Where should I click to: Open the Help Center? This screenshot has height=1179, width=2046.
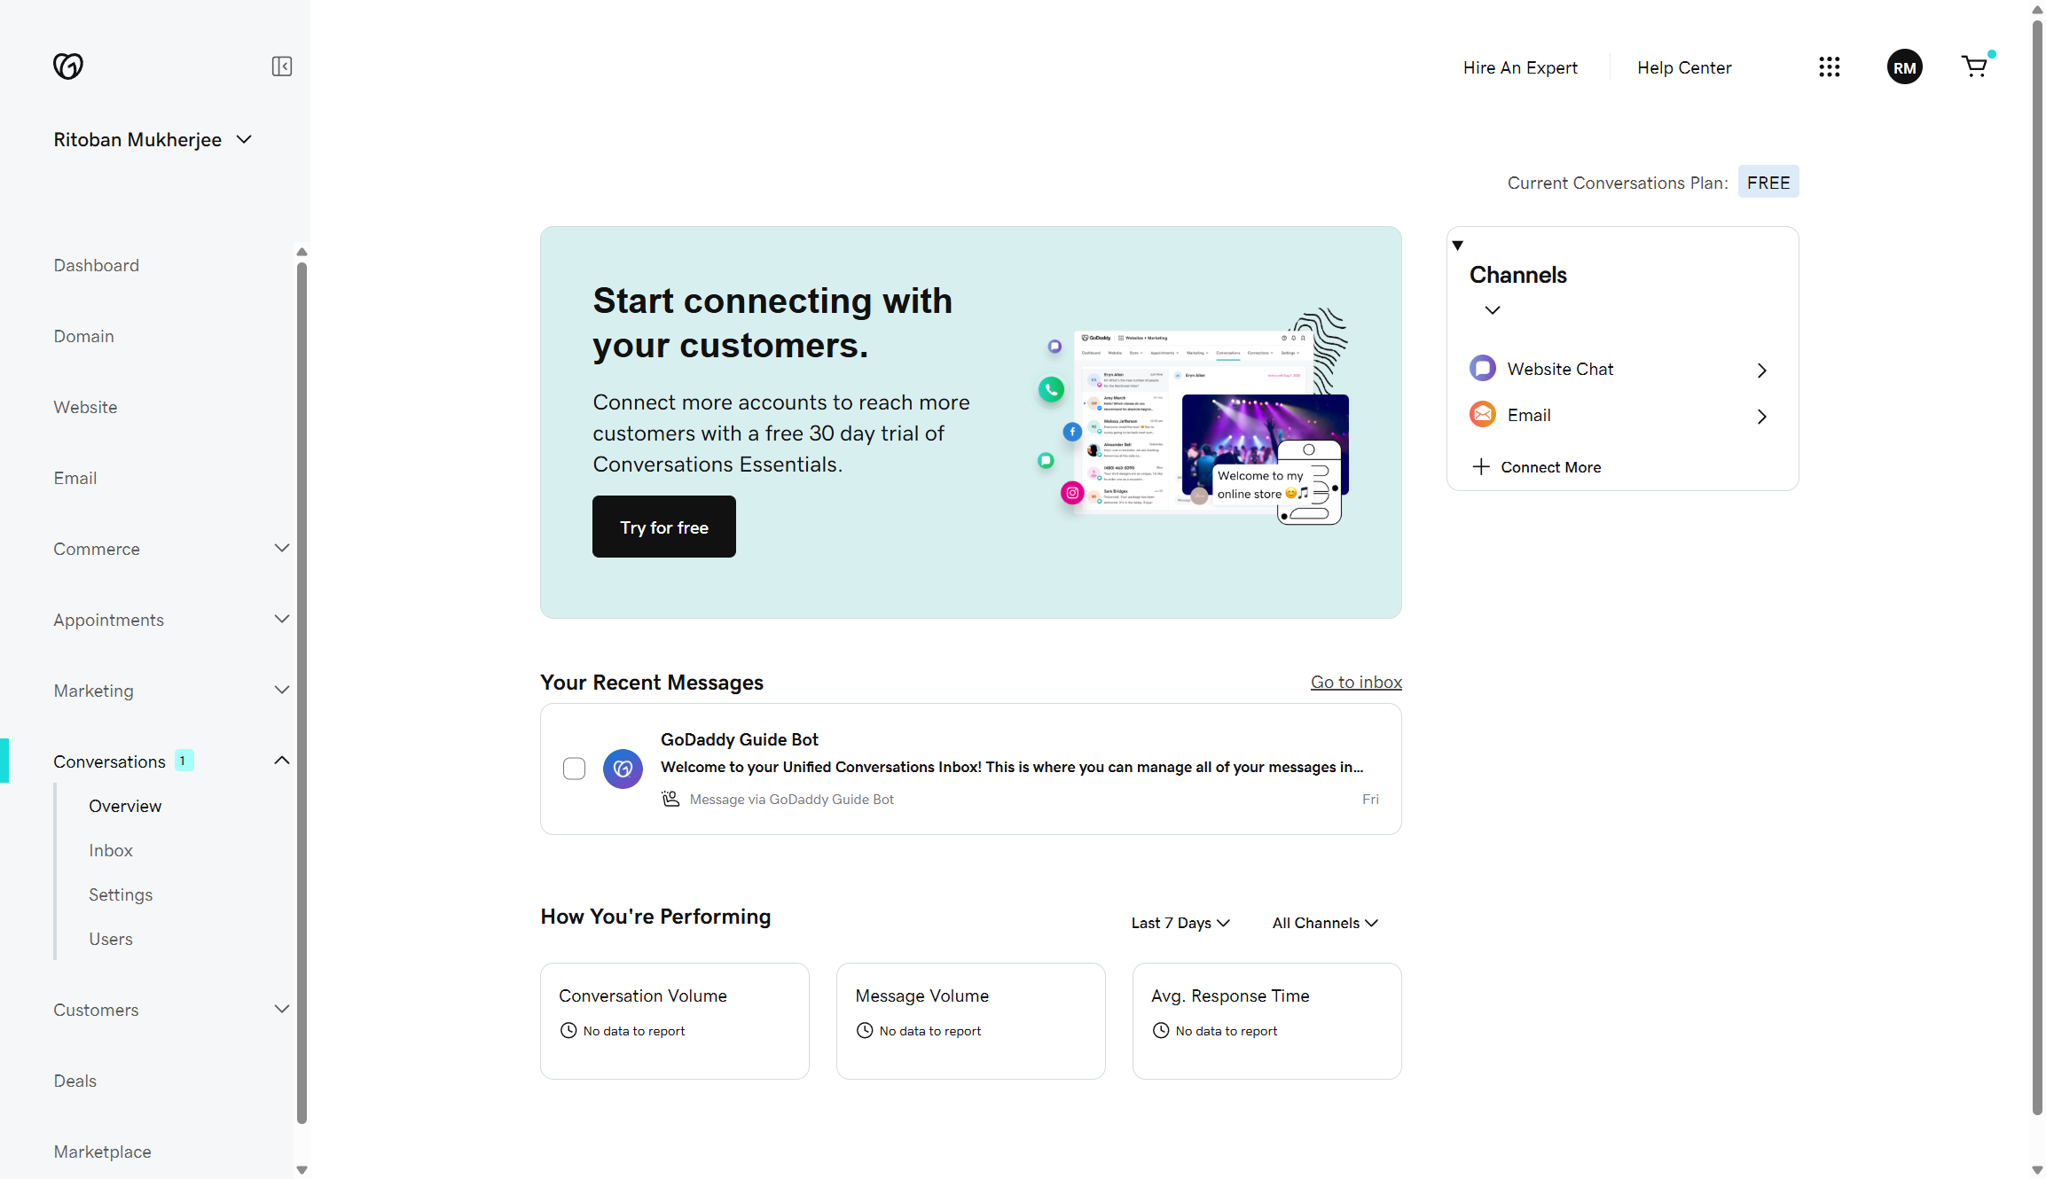pyautogui.click(x=1683, y=66)
